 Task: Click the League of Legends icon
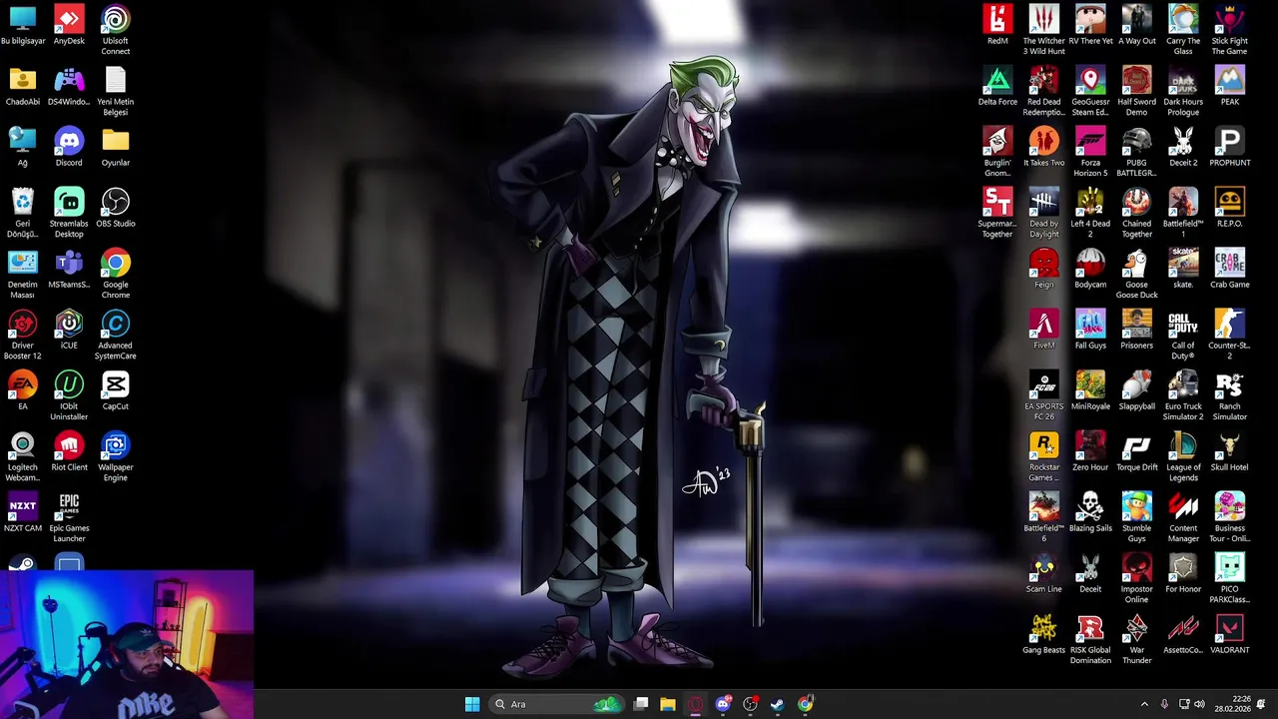click(x=1183, y=456)
